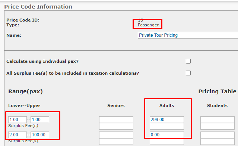238x146 pixels.
Task: Click second-row Adults surplus fee field
Action: tap(166, 142)
